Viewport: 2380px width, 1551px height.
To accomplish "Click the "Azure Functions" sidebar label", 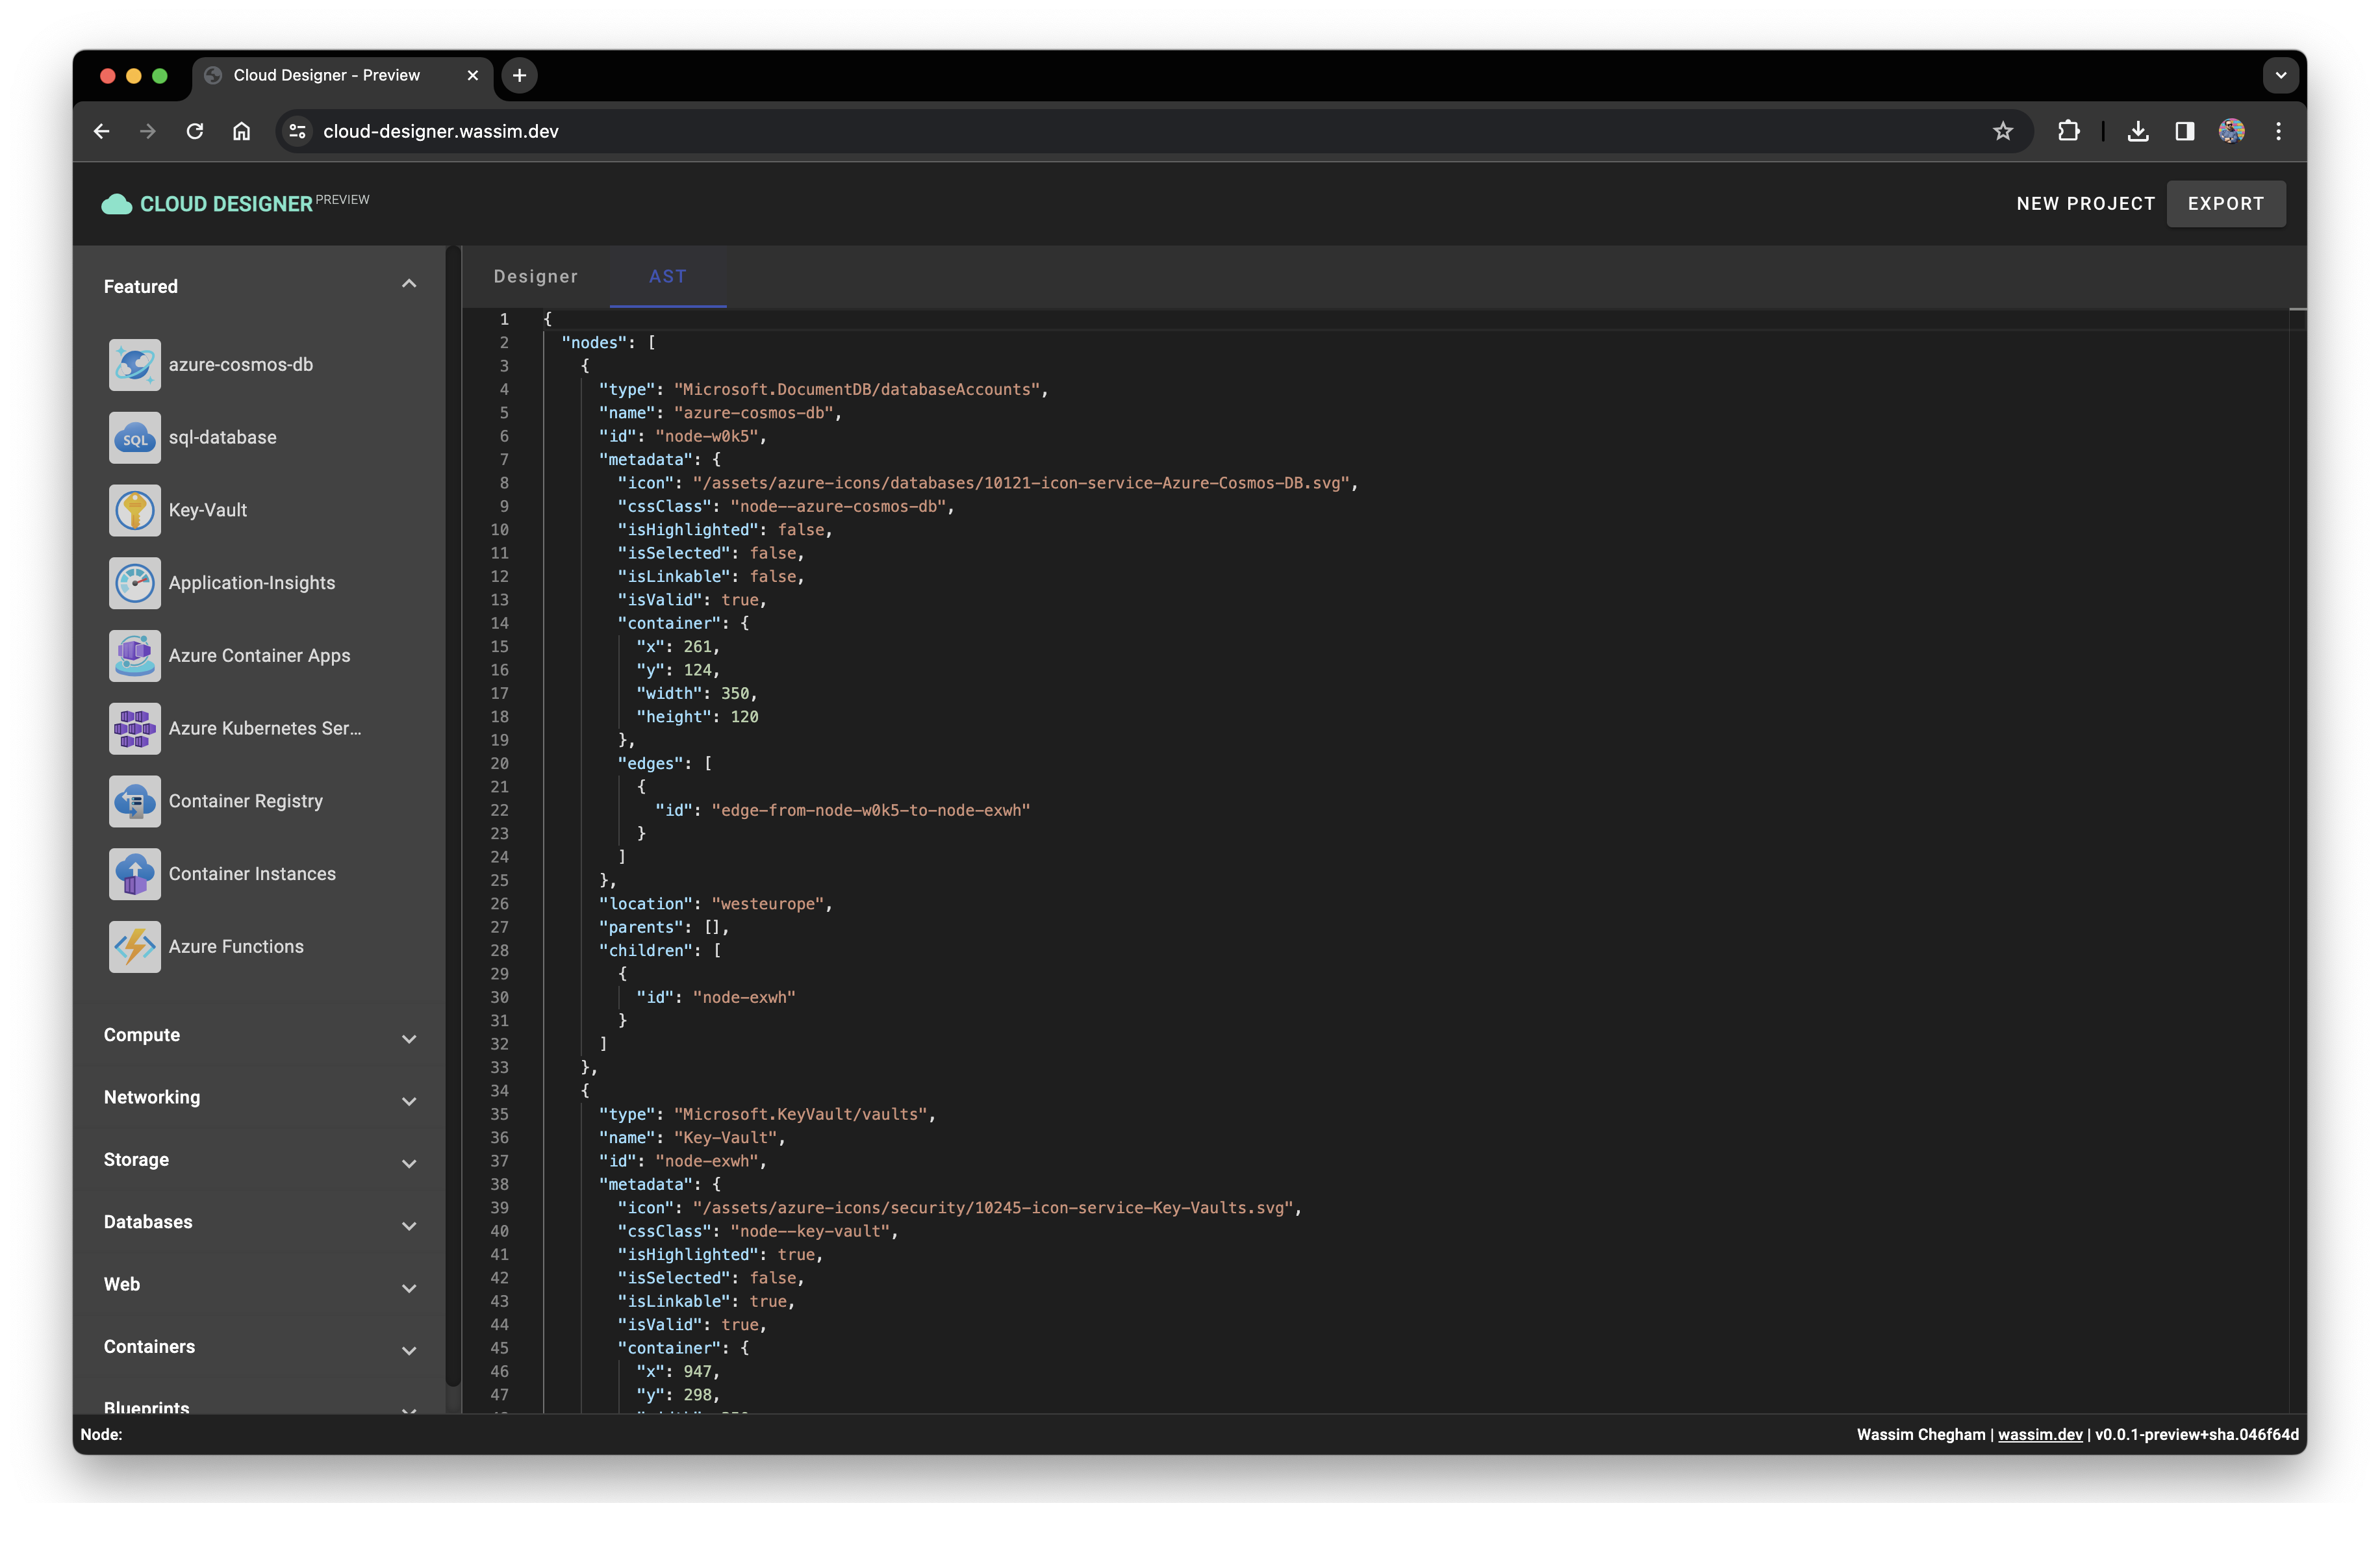I will (x=236, y=947).
